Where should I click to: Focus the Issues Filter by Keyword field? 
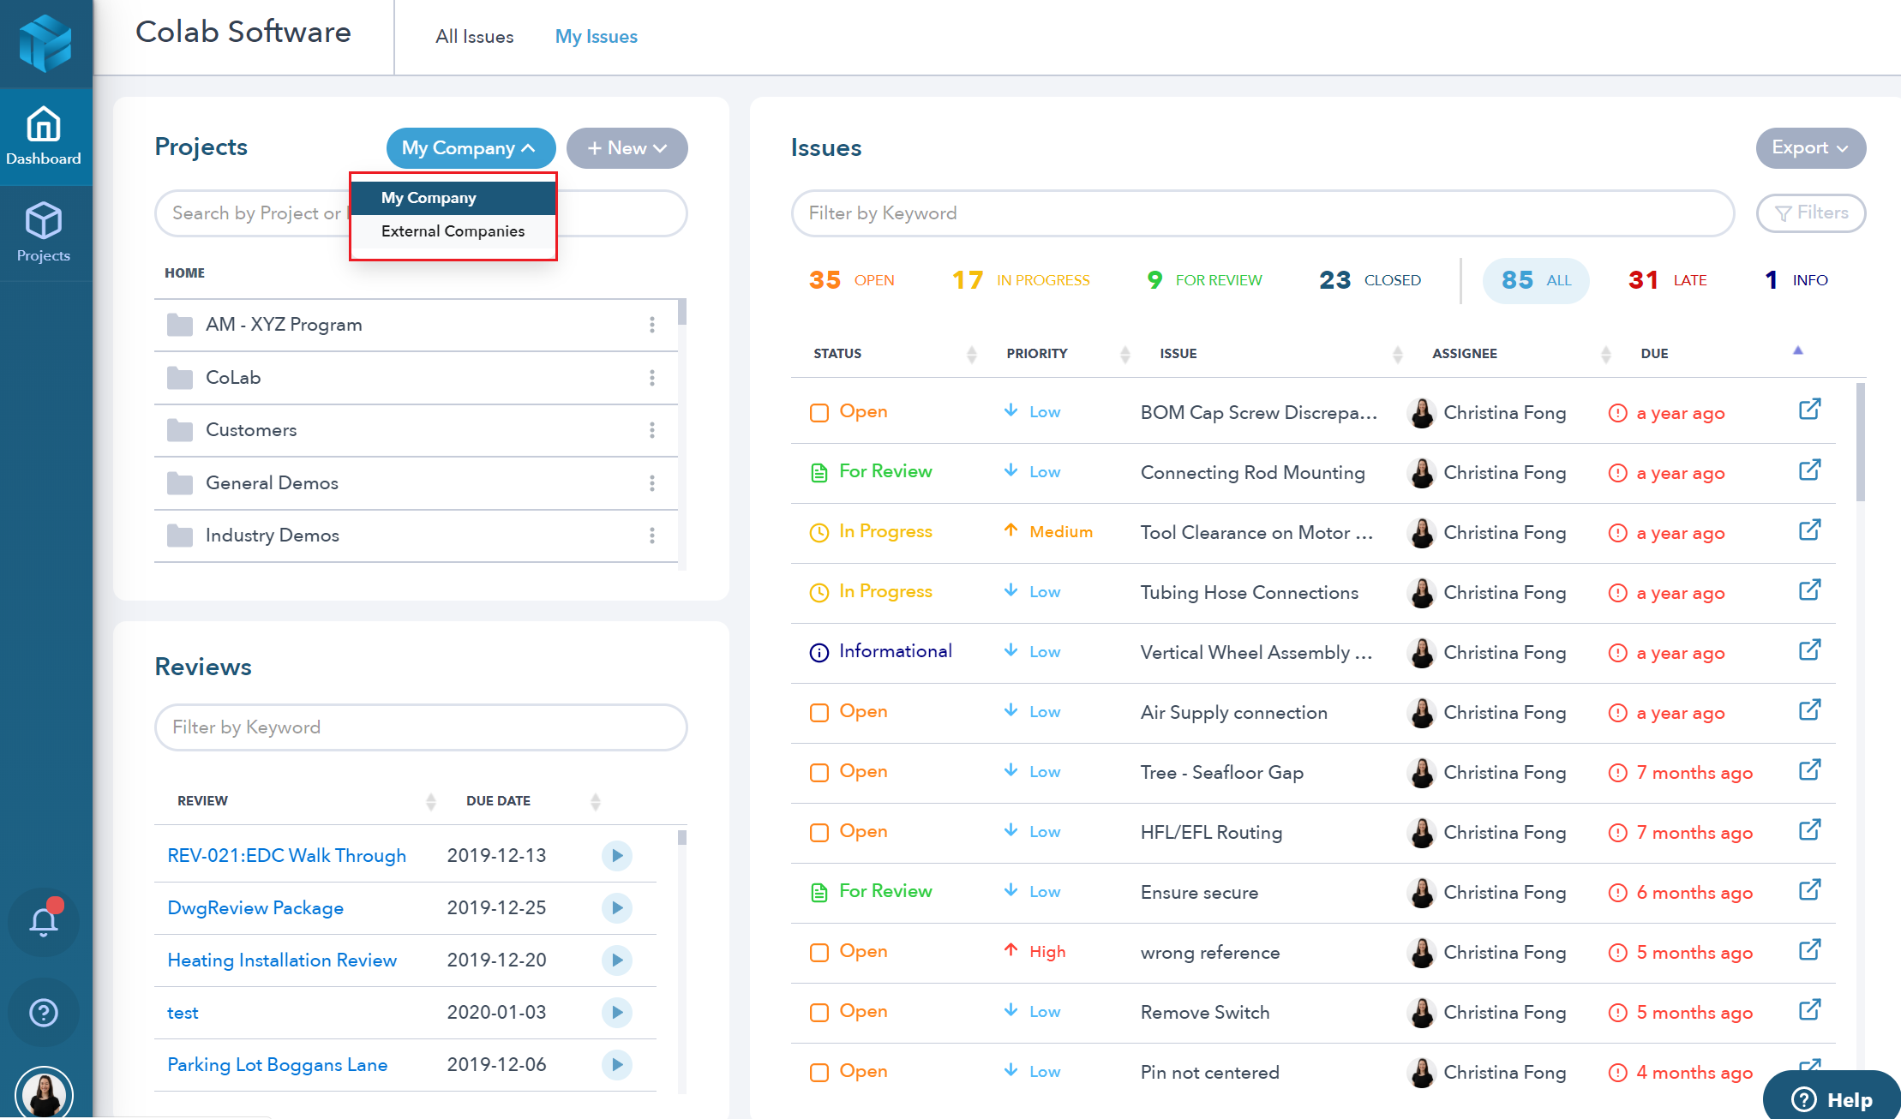pyautogui.click(x=1262, y=213)
